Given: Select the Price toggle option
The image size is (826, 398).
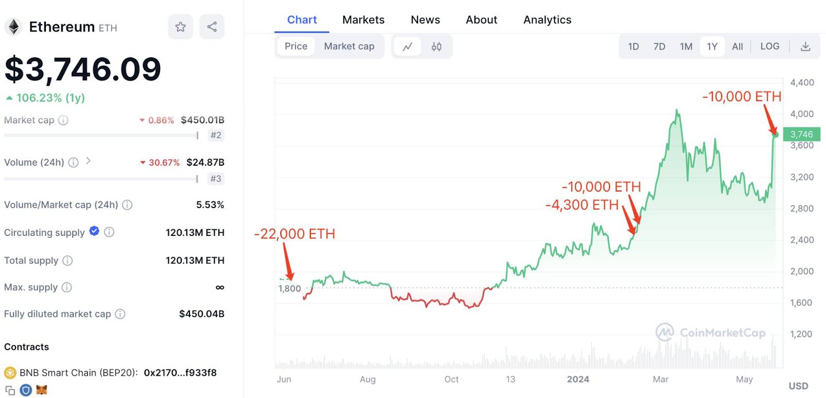Looking at the screenshot, I should (296, 46).
